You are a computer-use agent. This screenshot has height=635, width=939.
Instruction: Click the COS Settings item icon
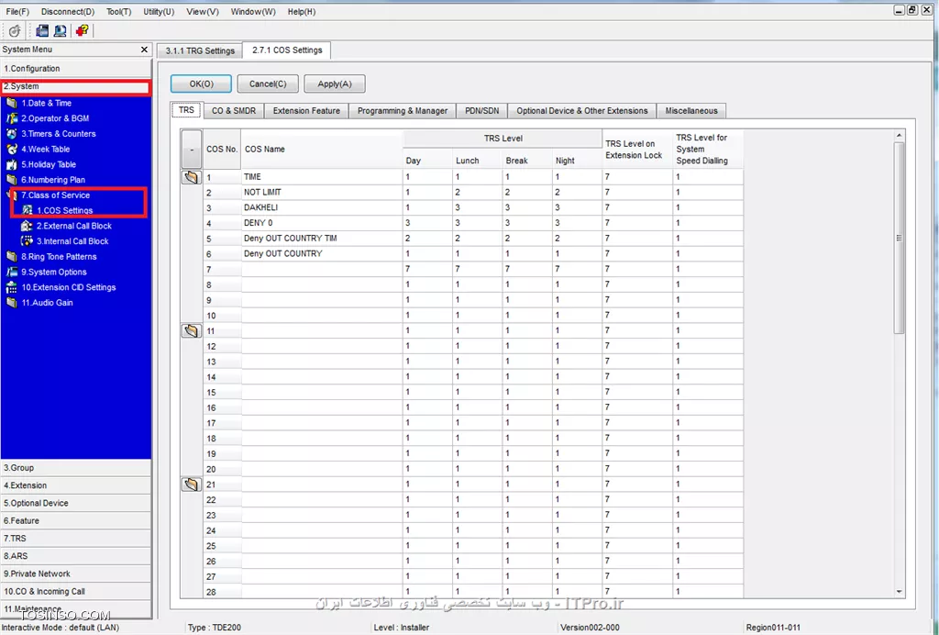tap(27, 210)
